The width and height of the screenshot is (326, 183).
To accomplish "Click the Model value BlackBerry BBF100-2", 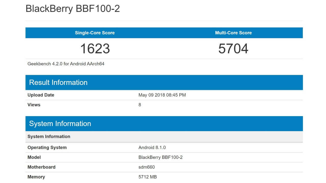I will (x=160, y=157).
